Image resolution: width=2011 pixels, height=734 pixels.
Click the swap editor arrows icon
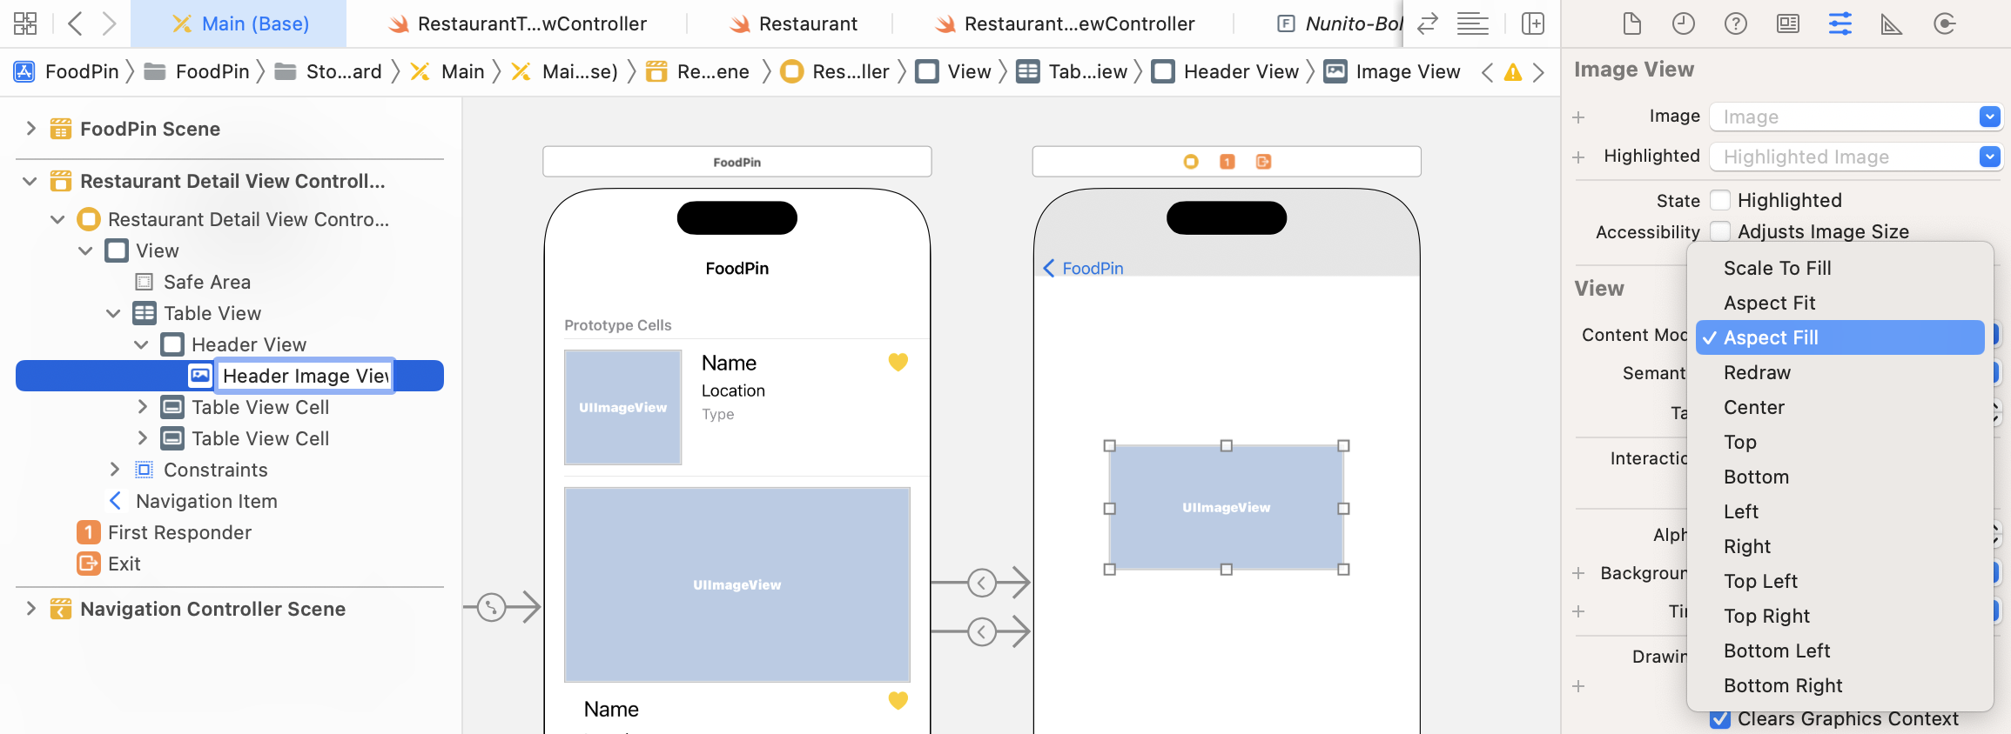pyautogui.click(x=1427, y=23)
